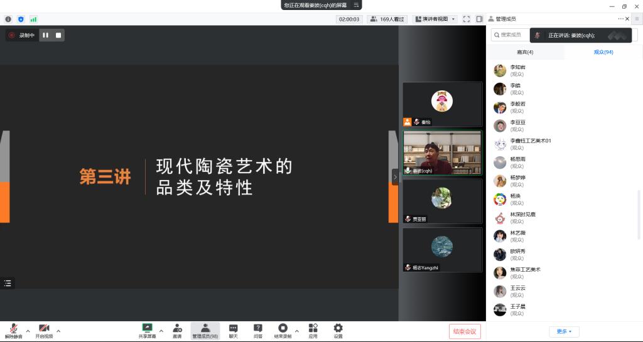Open the 演讲者视图 view dropdown
The height and width of the screenshot is (342, 643).
[435, 19]
